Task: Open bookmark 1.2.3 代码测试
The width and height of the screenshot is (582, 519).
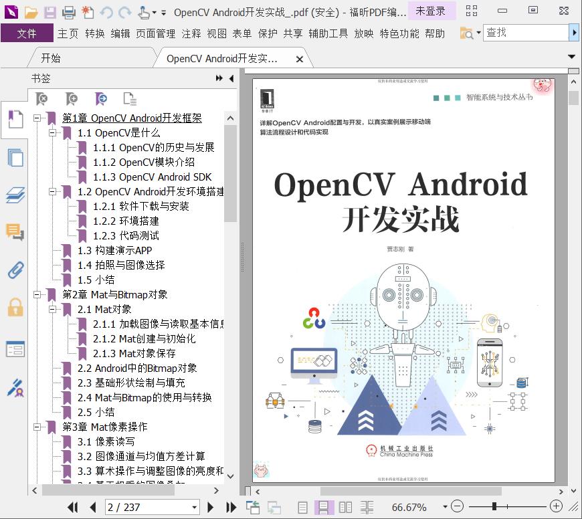Action: click(x=126, y=235)
